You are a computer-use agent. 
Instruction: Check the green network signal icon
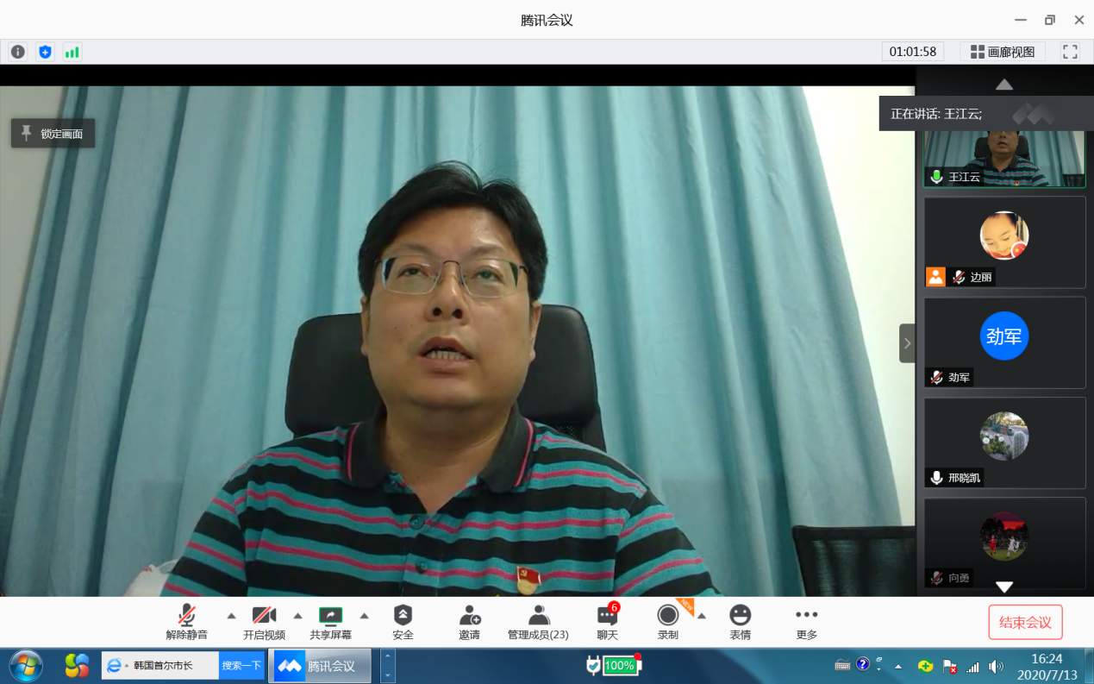(72, 52)
